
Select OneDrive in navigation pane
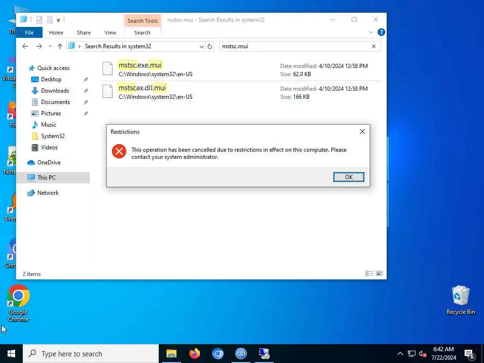pos(49,163)
